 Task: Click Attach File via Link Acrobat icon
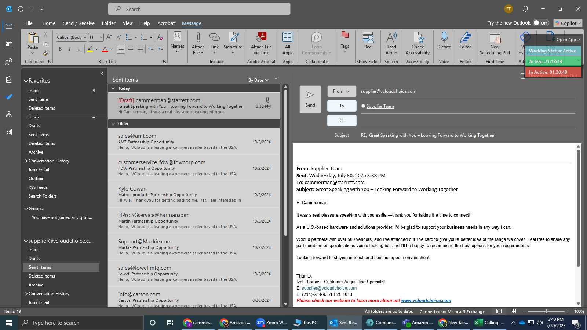(x=262, y=37)
